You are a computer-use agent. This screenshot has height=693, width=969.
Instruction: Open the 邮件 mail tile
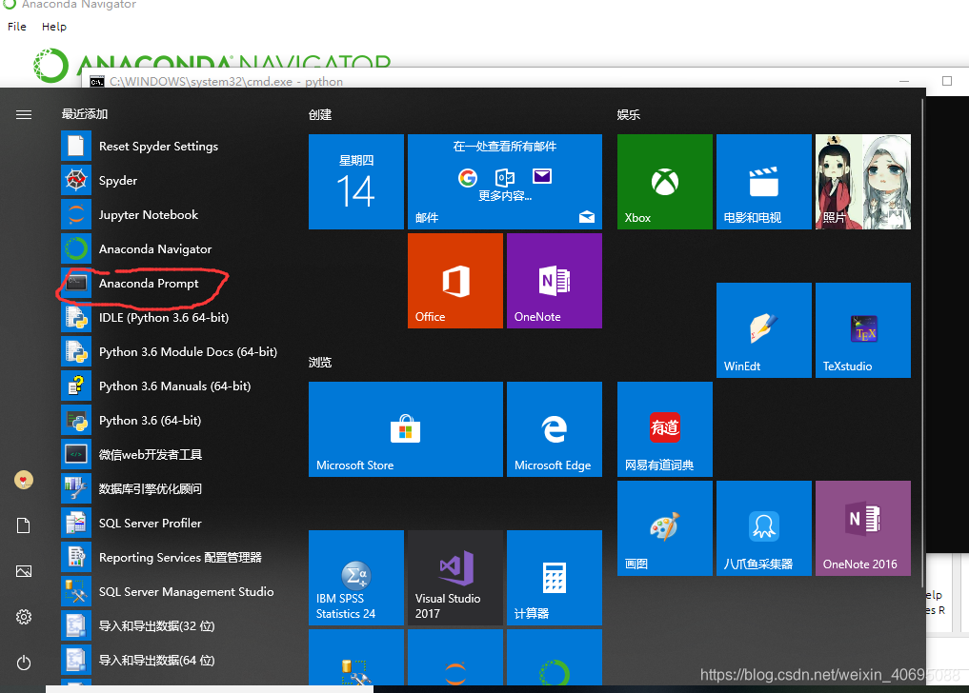click(505, 182)
